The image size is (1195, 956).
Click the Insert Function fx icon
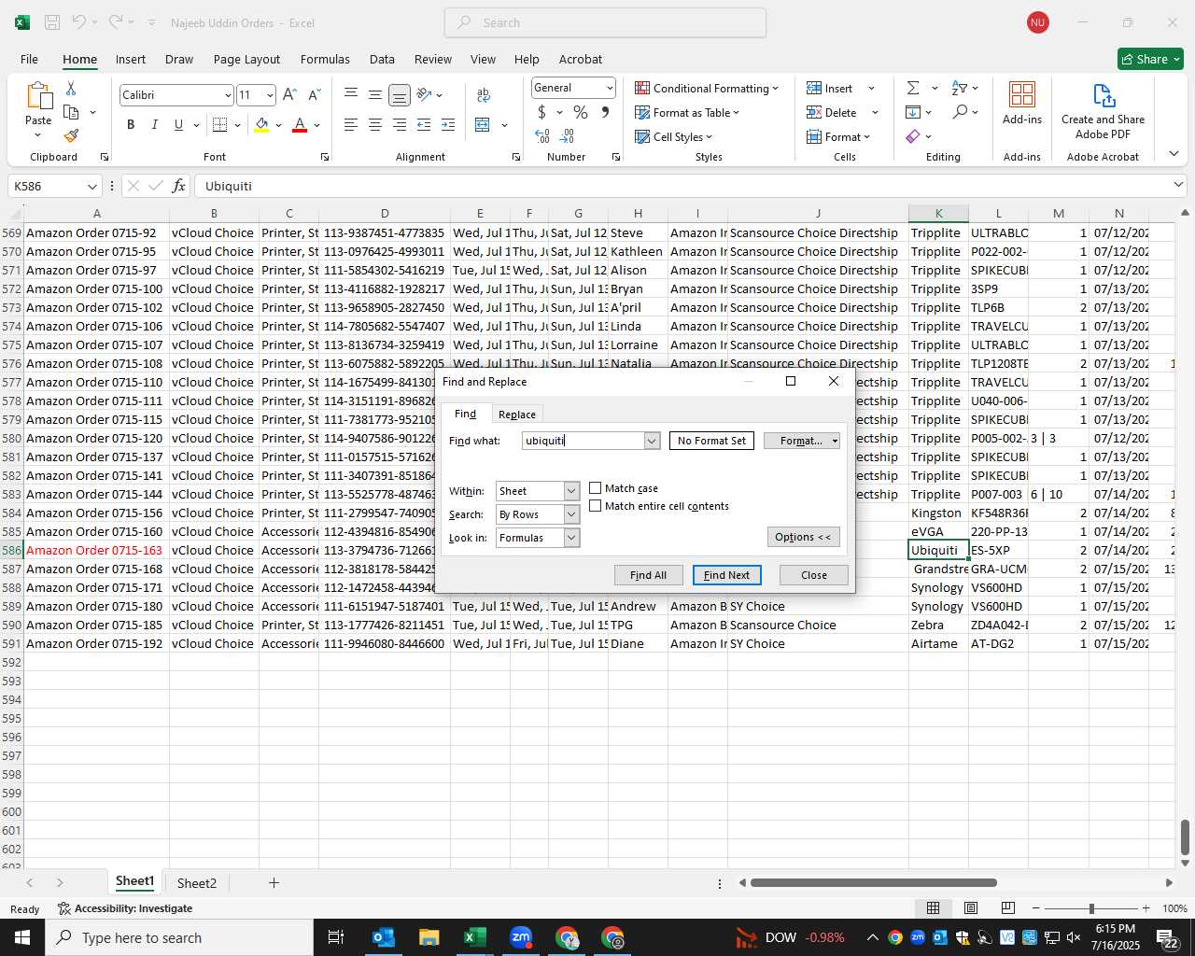(178, 186)
